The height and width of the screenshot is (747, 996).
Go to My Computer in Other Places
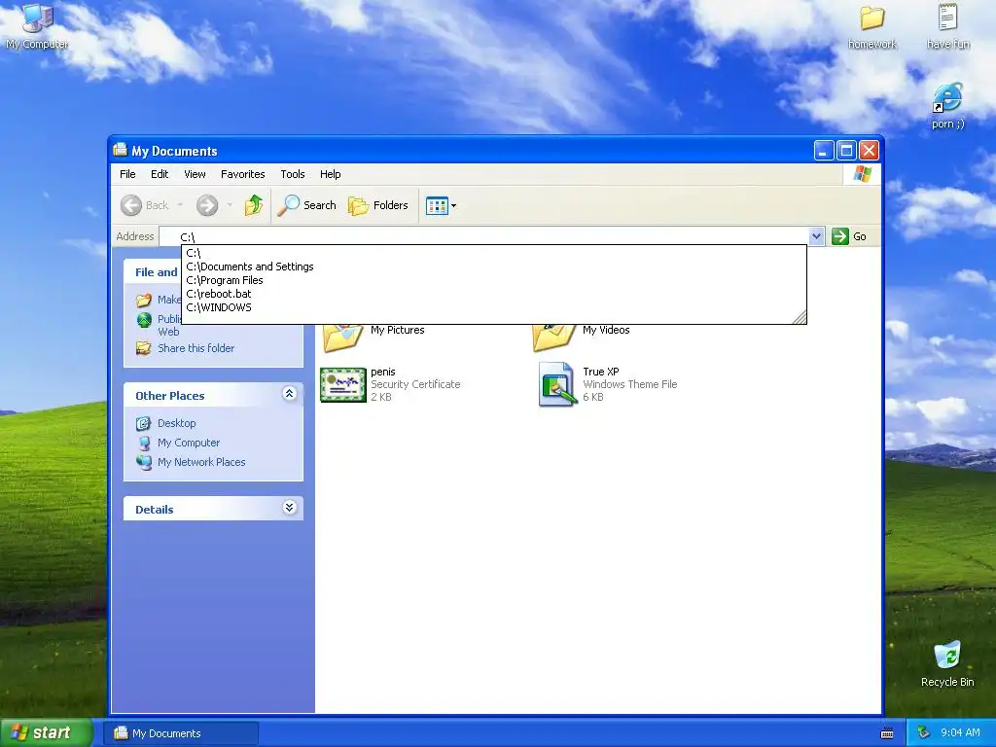tap(189, 443)
